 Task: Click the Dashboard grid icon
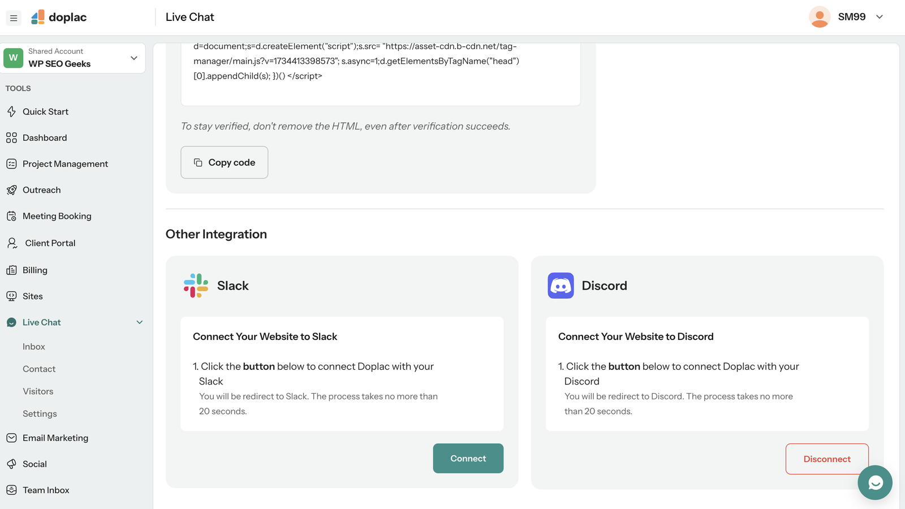pos(11,138)
